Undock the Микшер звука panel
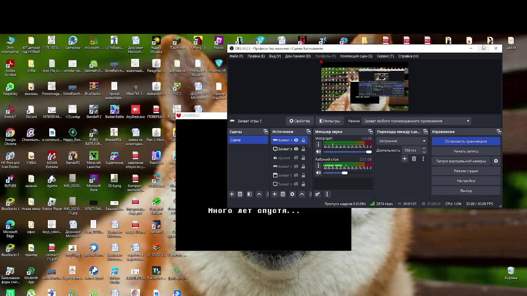The width and height of the screenshot is (527, 296). 370,132
